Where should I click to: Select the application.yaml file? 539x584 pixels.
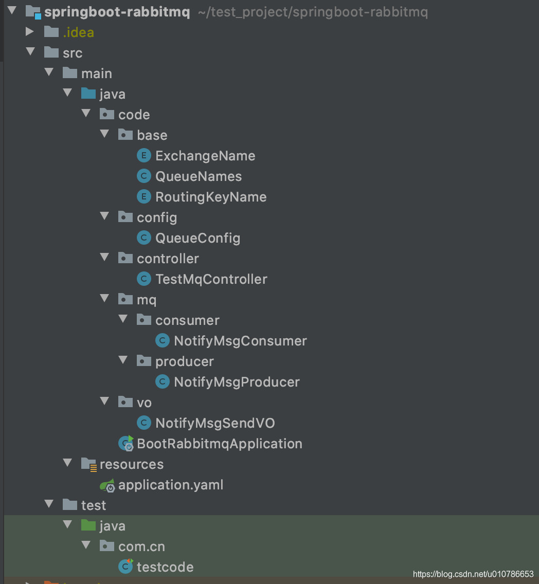(171, 484)
